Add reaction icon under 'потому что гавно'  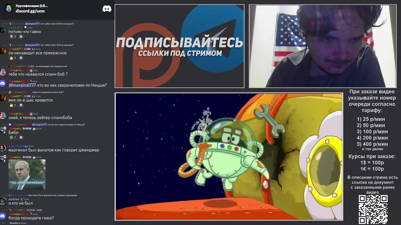point(21,37)
